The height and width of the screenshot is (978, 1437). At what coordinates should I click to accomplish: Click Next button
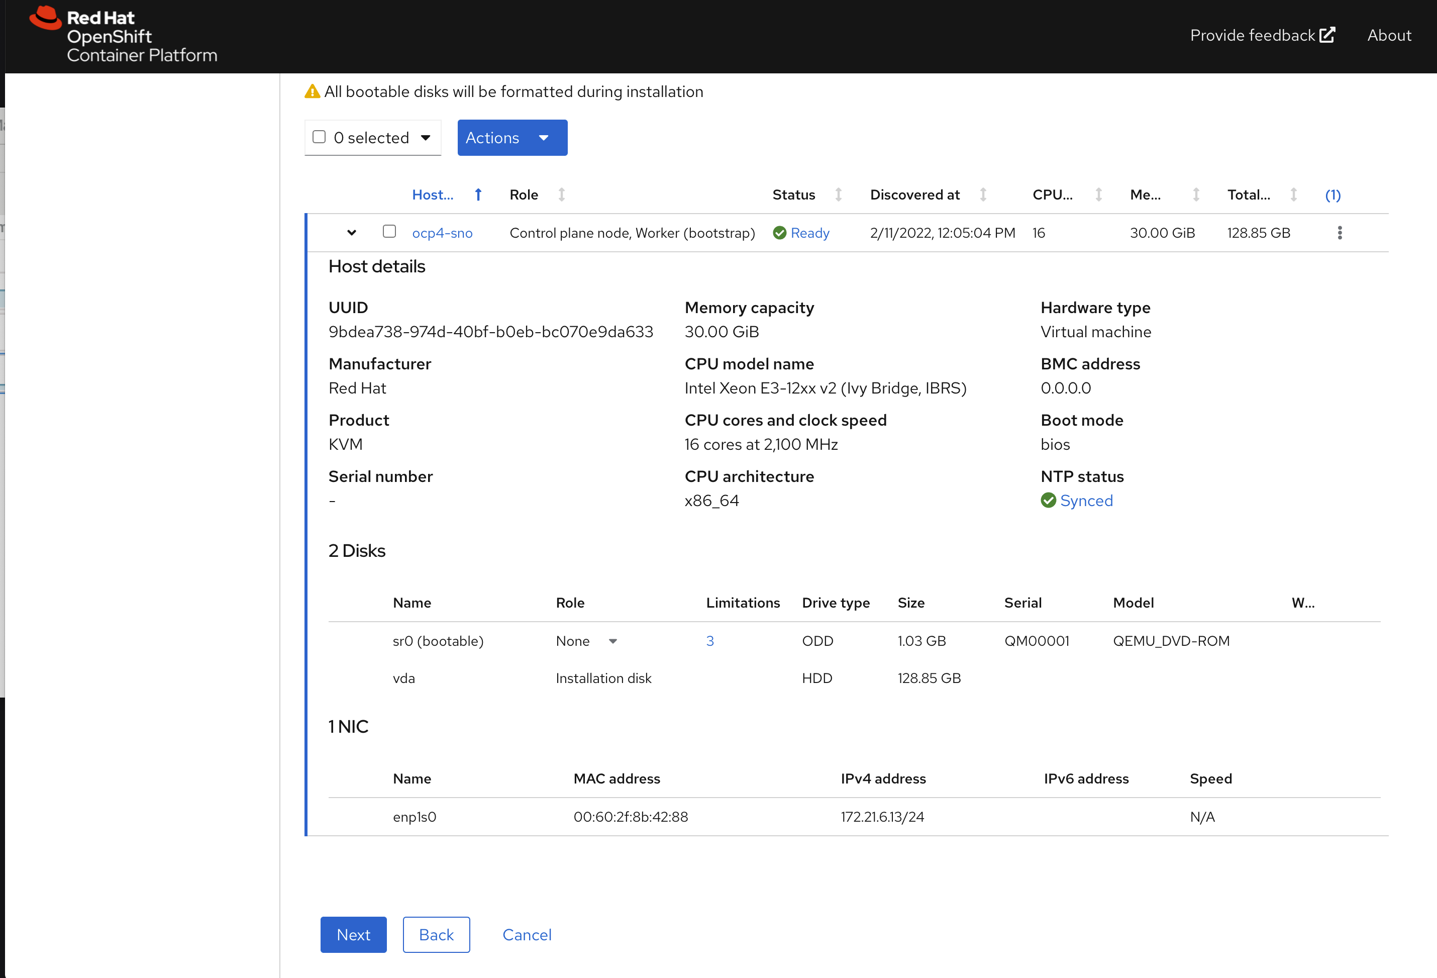tap(353, 934)
